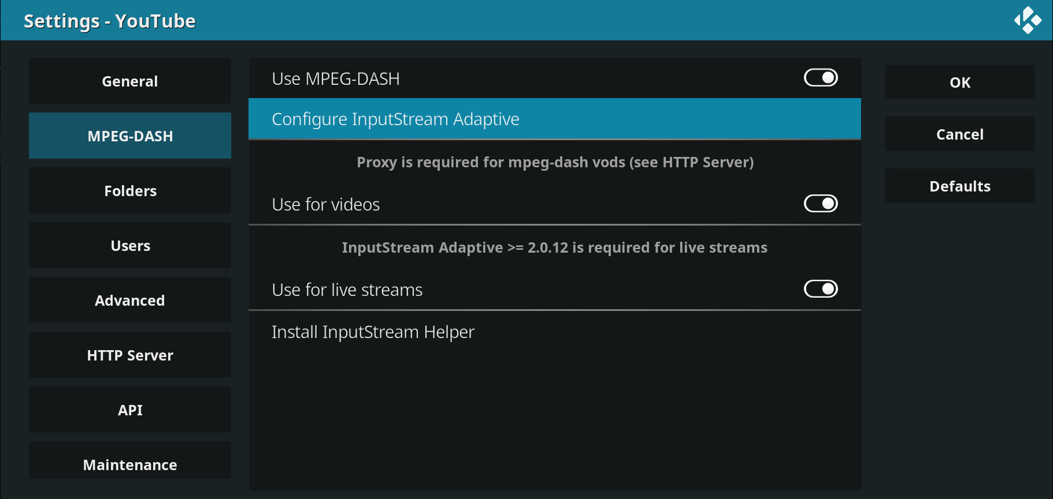
Task: Select the API settings category
Action: point(130,410)
